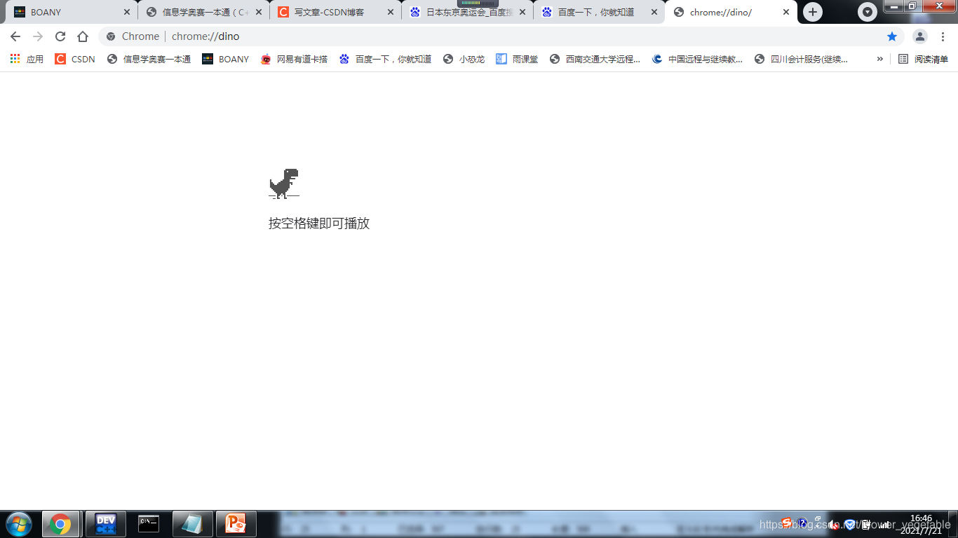Open a new tab with plus button

813,12
